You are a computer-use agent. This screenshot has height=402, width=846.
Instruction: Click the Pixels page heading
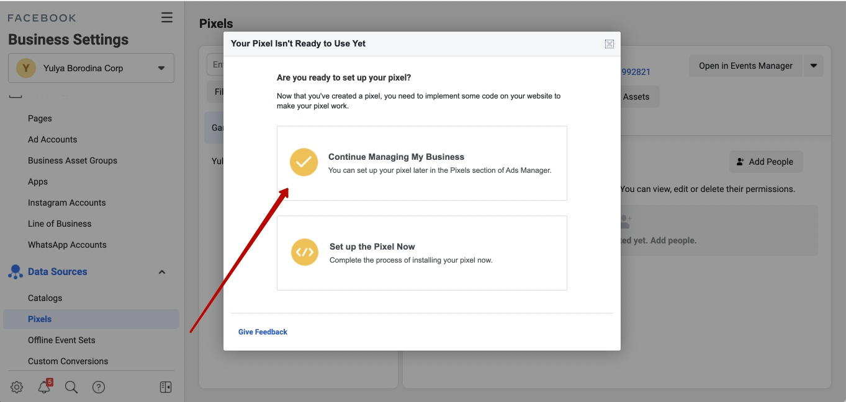pos(216,24)
